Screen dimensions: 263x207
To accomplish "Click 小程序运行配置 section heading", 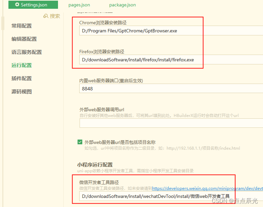I will tap(95, 165).
